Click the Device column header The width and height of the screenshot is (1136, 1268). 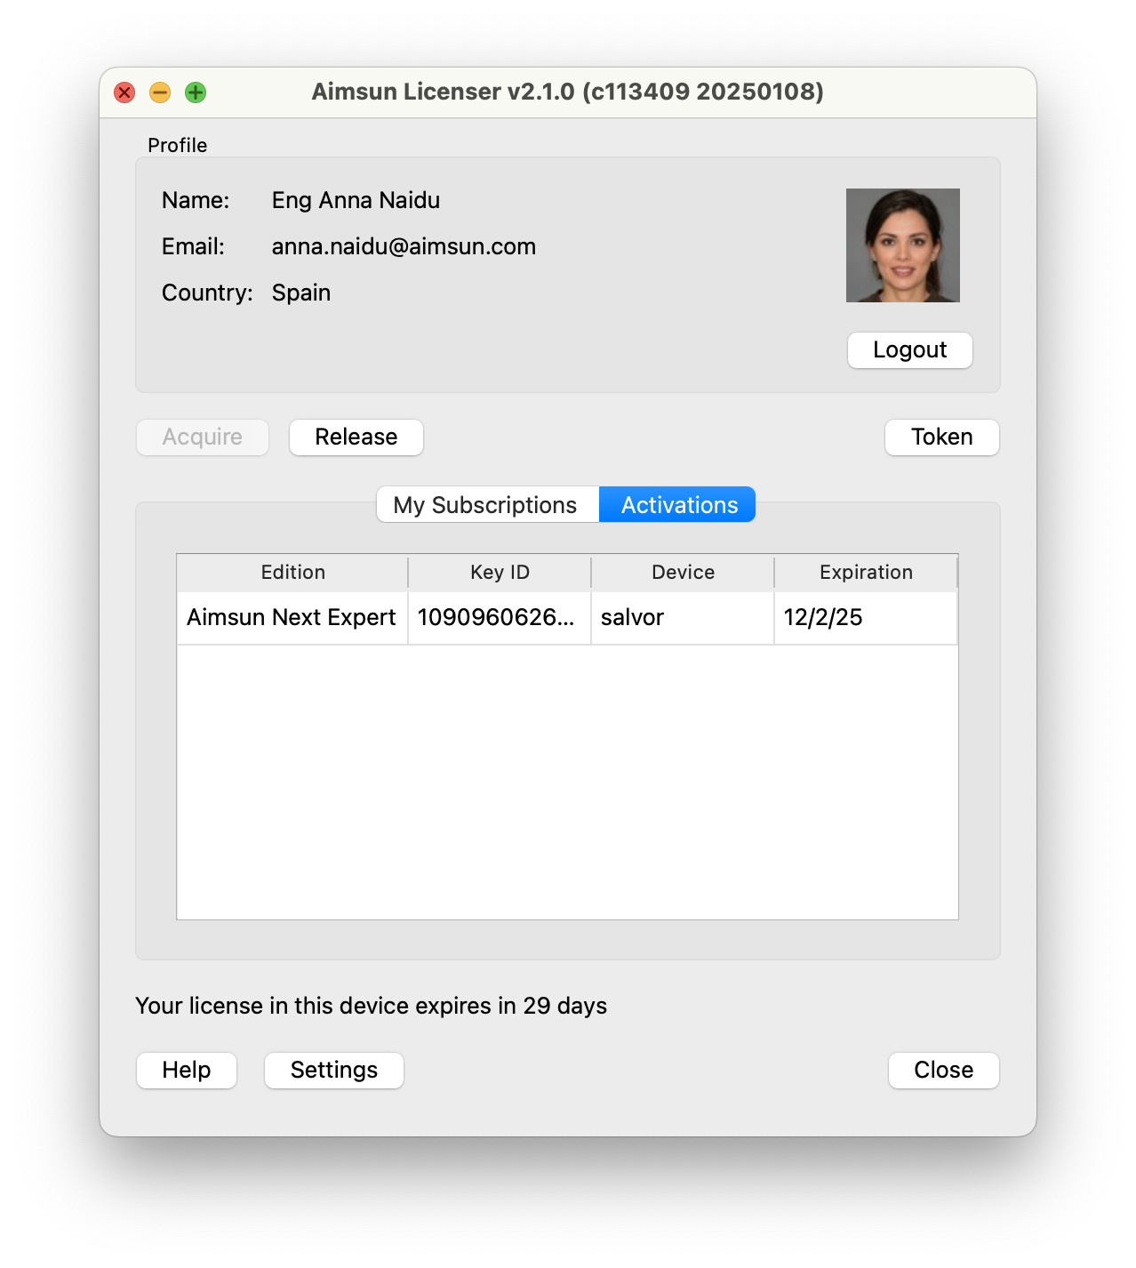[x=682, y=572]
